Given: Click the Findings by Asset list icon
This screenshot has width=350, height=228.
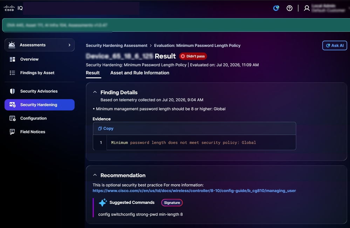Looking at the screenshot, I should click(13, 73).
